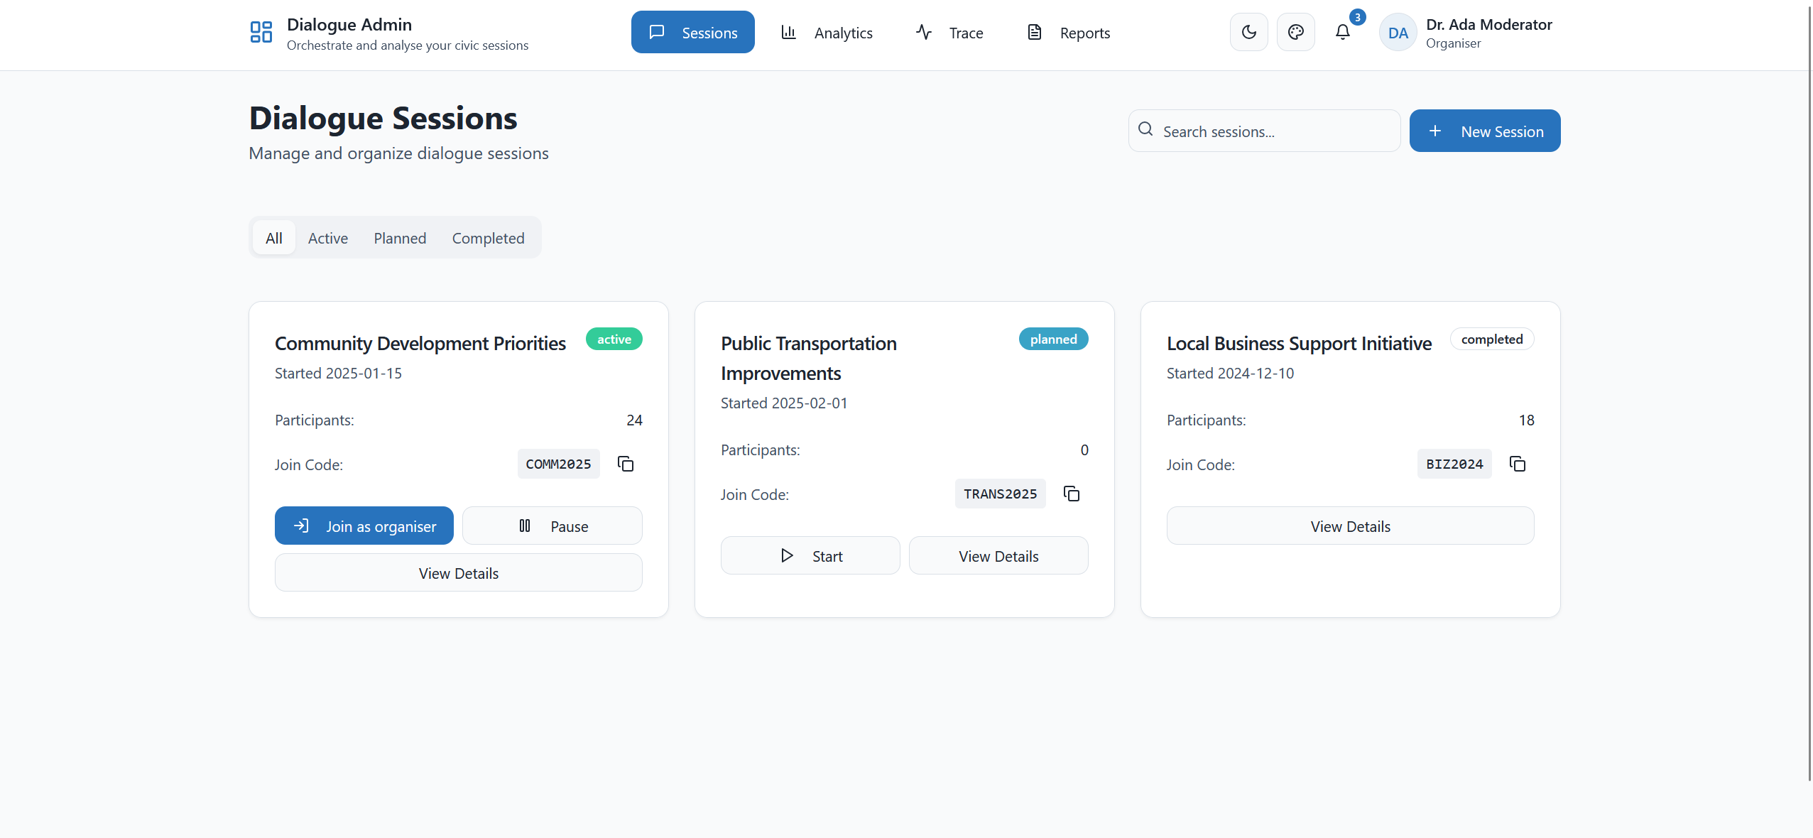Open Reports via the document icon
1813x838 pixels.
tap(1034, 32)
